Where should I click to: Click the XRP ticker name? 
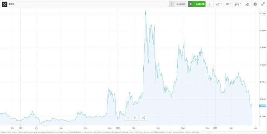11,4
